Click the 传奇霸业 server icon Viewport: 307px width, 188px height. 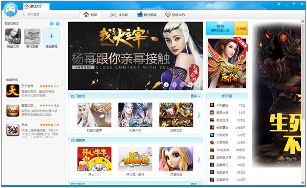pos(212,127)
